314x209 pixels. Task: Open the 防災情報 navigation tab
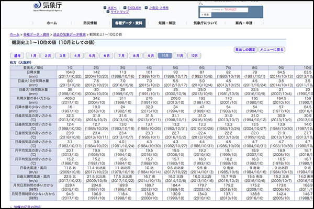click(x=90, y=24)
